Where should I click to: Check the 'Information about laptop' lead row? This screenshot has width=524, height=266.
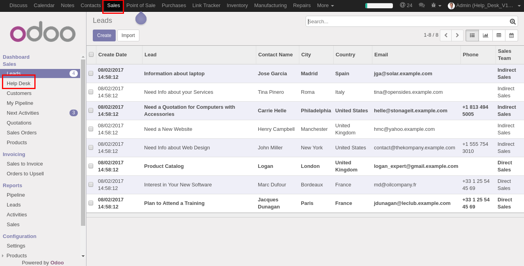tap(91, 73)
